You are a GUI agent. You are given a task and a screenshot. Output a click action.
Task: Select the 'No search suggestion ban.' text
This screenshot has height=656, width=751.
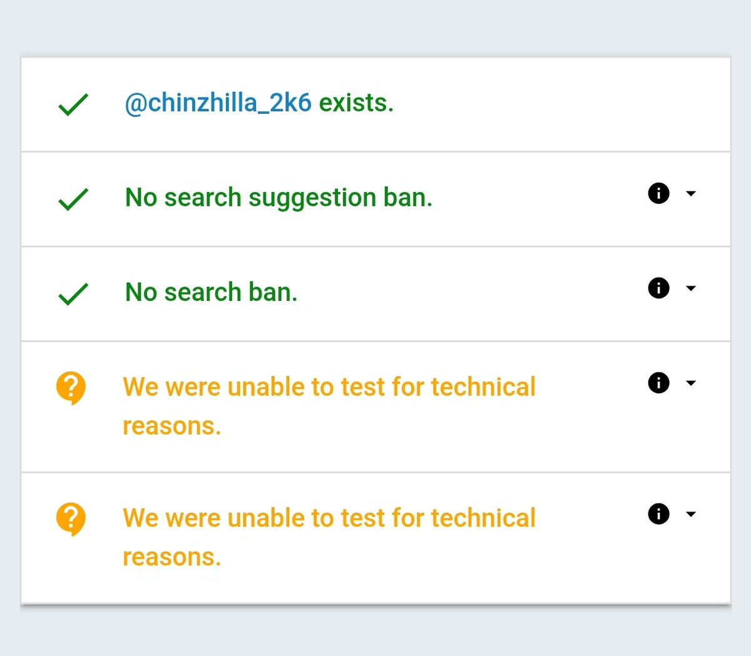click(278, 198)
